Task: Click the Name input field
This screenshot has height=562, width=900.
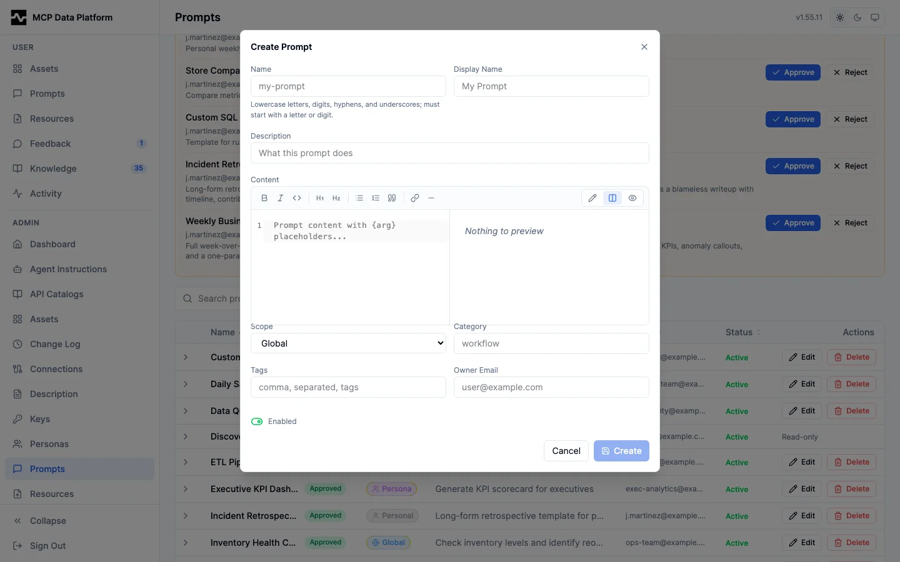Action: coord(348,86)
